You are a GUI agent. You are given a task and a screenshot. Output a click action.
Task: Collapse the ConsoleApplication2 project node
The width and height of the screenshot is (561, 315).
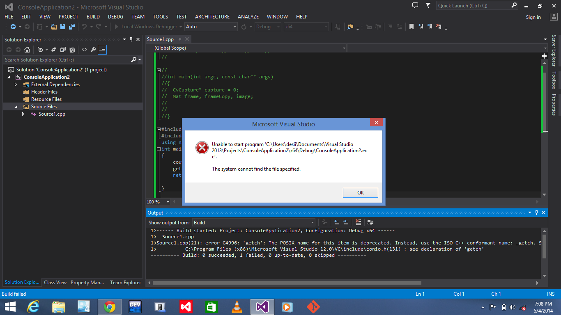click(x=9, y=77)
